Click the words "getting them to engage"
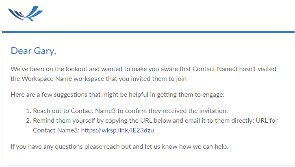 [191, 95]
